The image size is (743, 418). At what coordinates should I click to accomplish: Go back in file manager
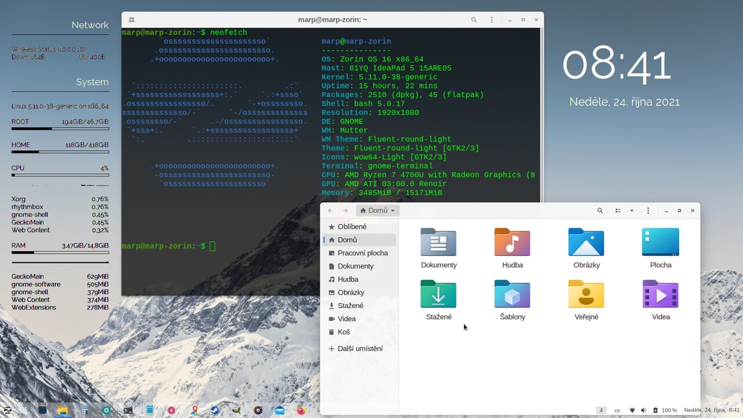331,210
